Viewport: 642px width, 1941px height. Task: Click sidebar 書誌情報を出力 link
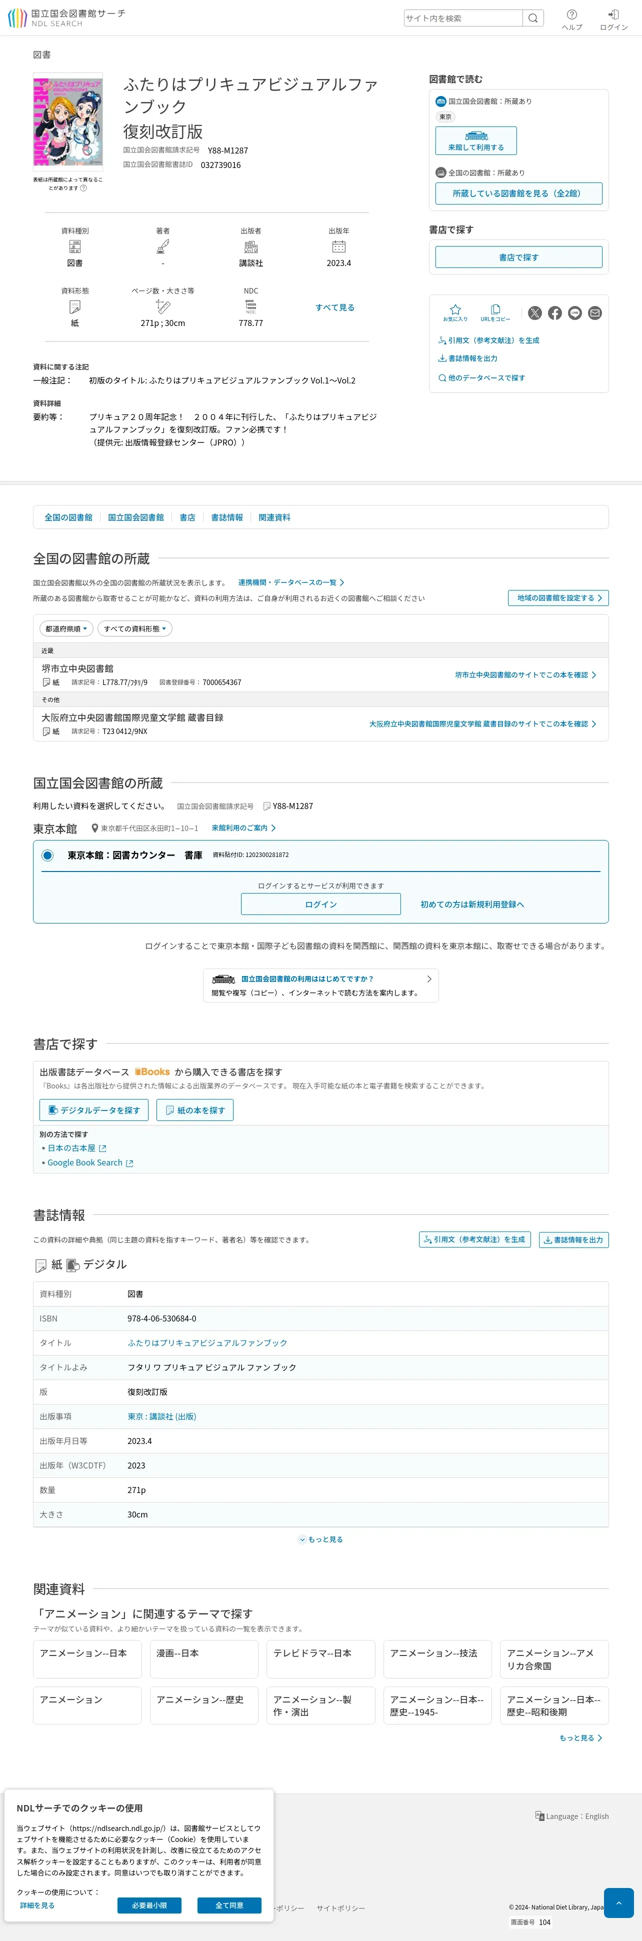click(468, 358)
